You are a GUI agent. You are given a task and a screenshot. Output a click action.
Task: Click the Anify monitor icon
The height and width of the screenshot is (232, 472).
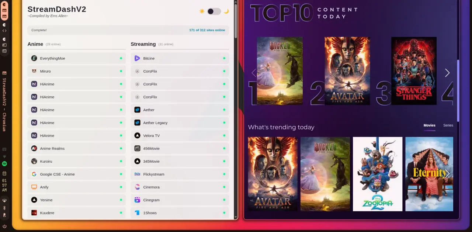(34, 187)
